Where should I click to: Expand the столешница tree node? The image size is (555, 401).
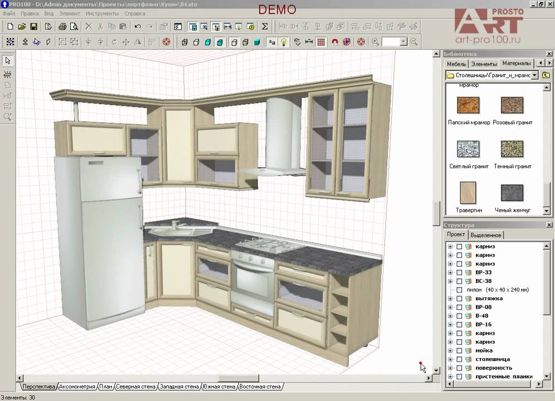tap(450, 359)
